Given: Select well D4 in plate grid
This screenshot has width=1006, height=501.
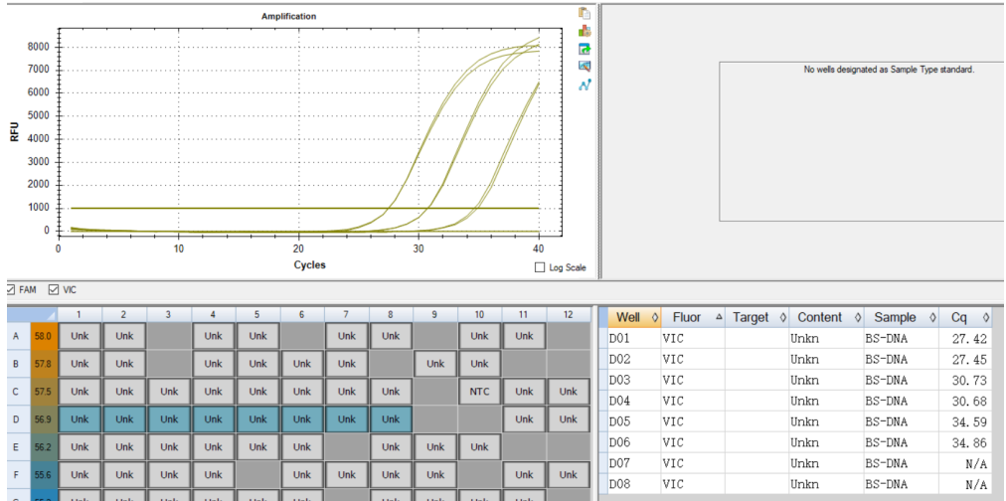Looking at the screenshot, I should (213, 418).
